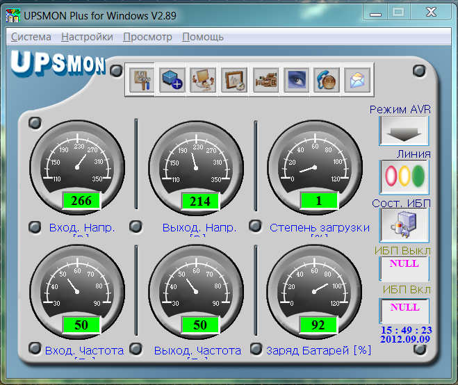The image size is (458, 385).
Task: Open the waveform chart with clock icon
Action: (x=234, y=80)
